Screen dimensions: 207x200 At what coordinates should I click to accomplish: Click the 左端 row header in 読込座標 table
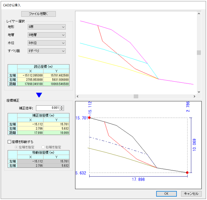pos(12,75)
